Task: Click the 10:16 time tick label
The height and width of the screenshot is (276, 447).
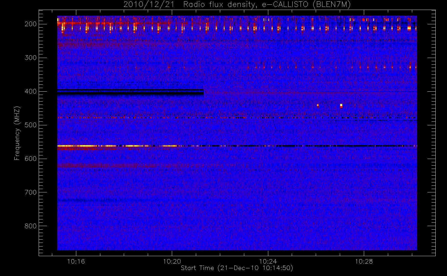Action: tap(76, 261)
